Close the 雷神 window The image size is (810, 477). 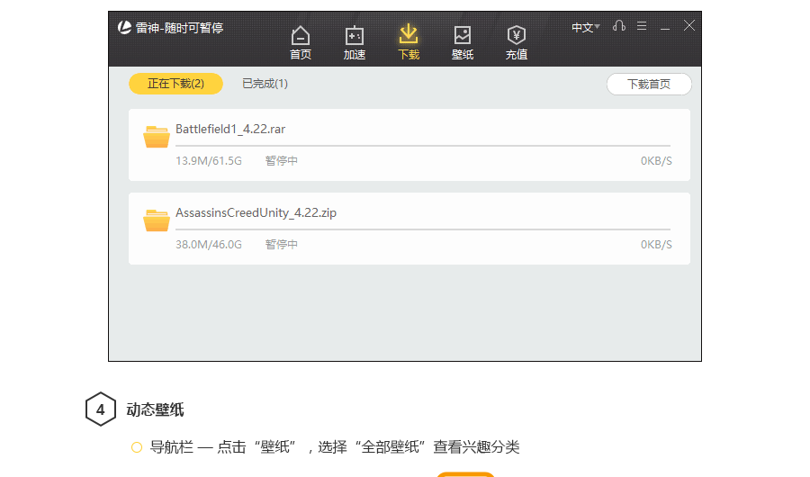689,26
